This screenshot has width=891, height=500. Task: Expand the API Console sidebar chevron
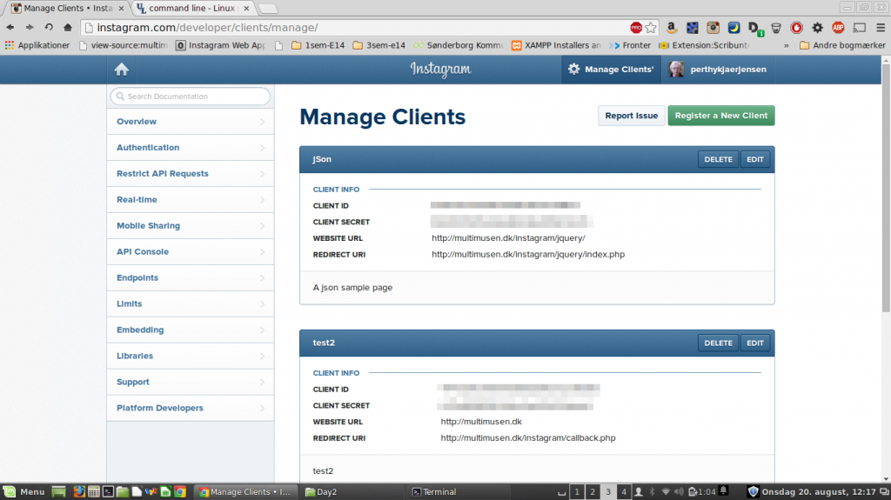262,251
